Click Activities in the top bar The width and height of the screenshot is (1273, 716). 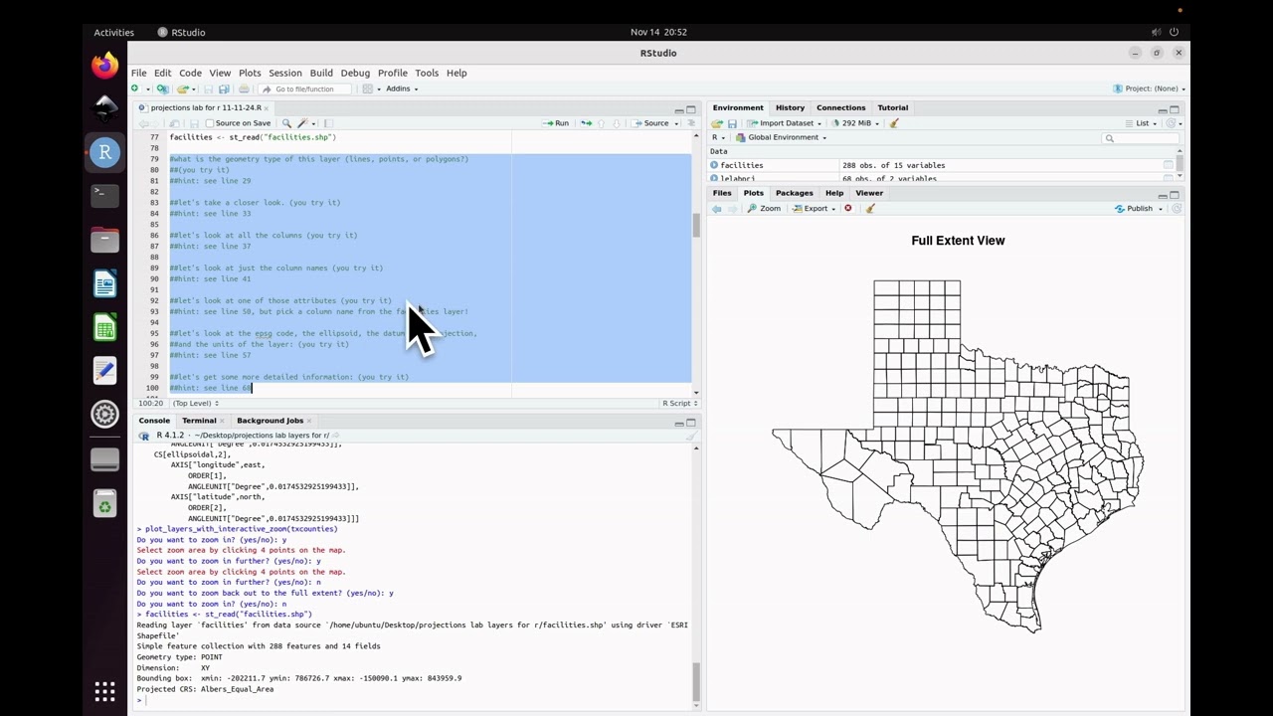coord(113,32)
